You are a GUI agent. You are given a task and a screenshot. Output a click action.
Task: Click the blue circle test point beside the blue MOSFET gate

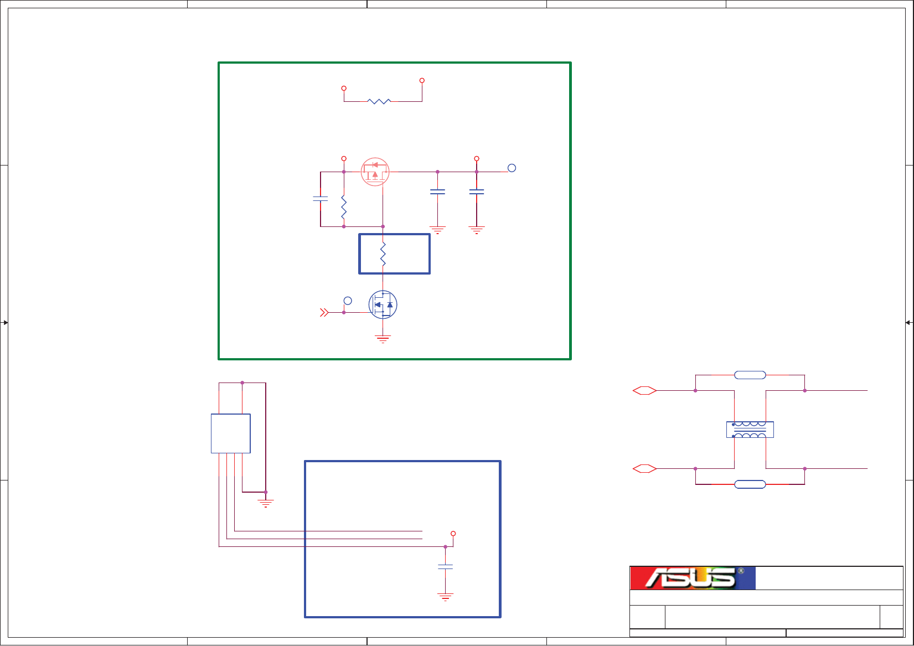[348, 301]
